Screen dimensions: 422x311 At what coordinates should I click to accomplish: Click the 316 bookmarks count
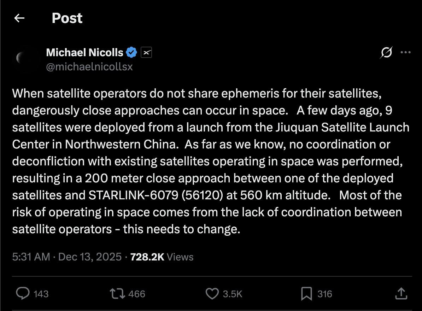(x=324, y=294)
